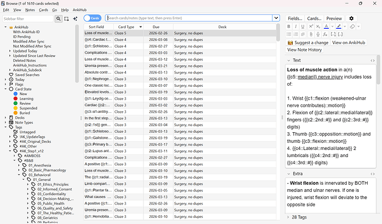
Task: Expand the 28 Tags section
Action: point(288,217)
